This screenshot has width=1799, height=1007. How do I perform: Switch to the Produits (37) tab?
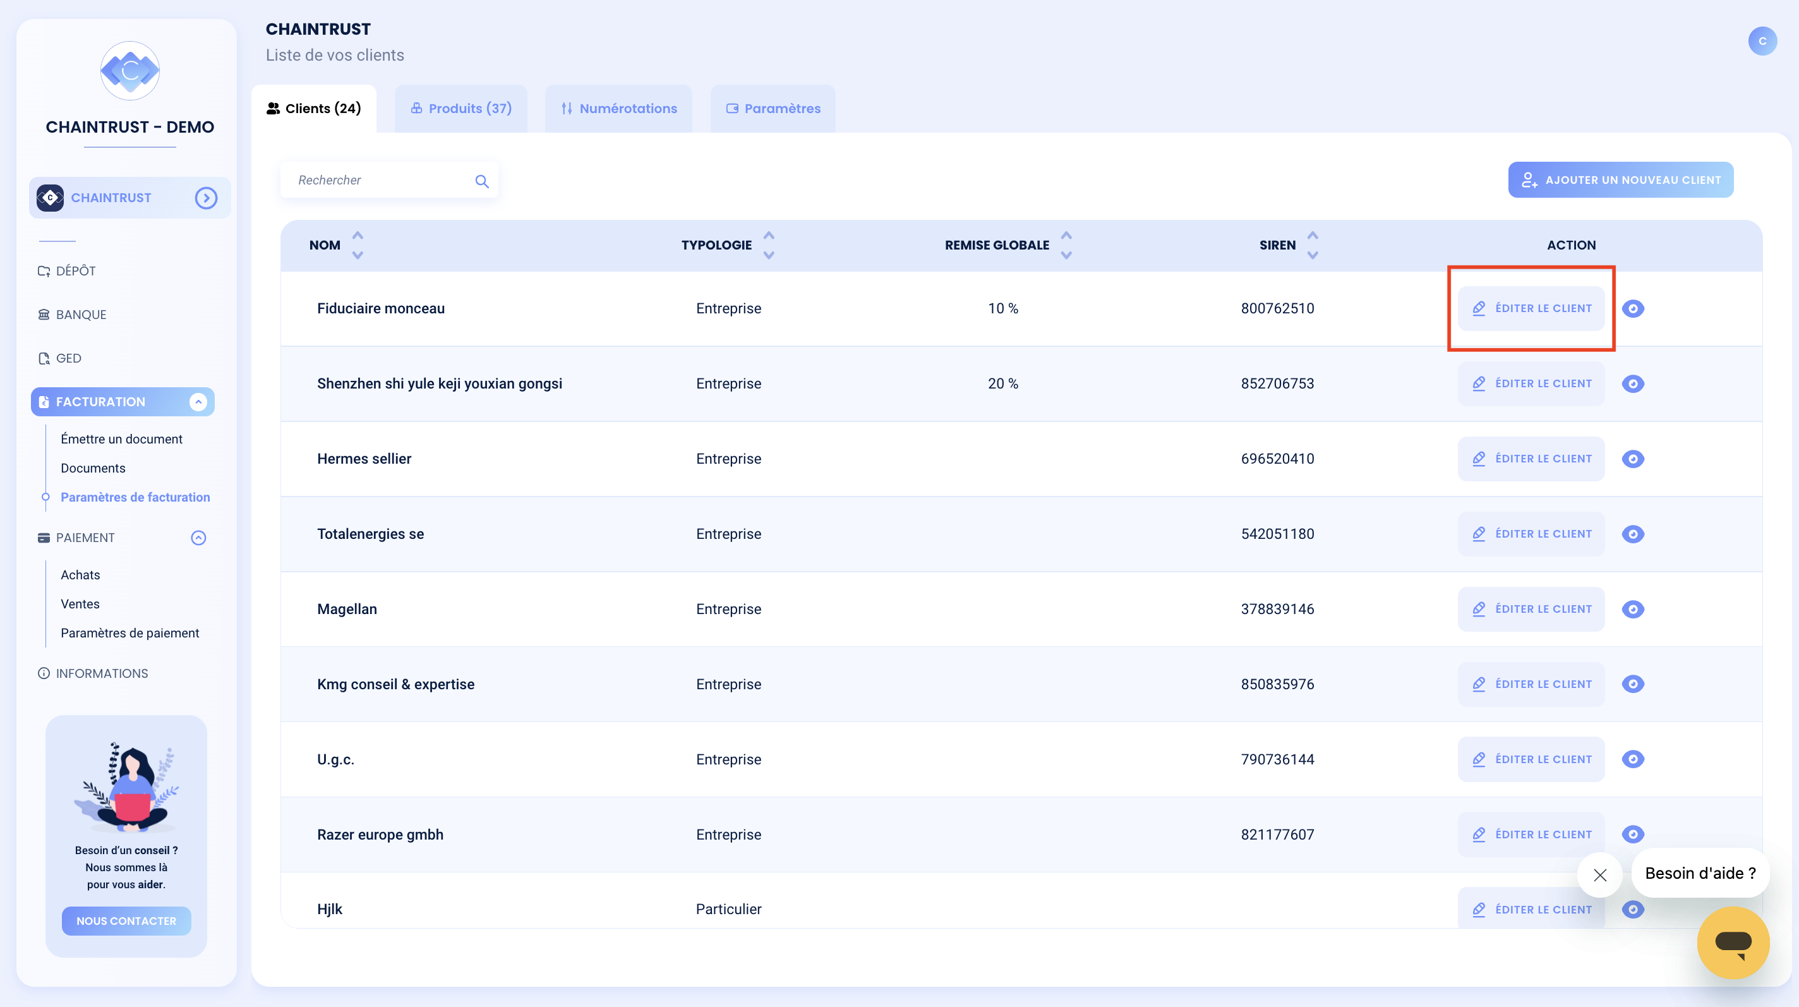[461, 108]
